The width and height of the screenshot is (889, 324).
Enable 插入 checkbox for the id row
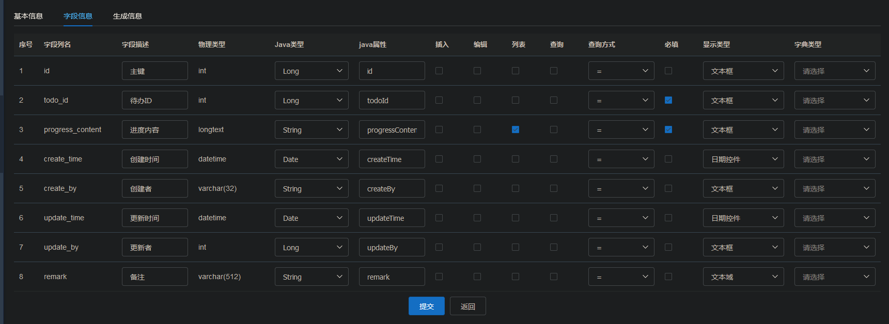click(x=439, y=71)
